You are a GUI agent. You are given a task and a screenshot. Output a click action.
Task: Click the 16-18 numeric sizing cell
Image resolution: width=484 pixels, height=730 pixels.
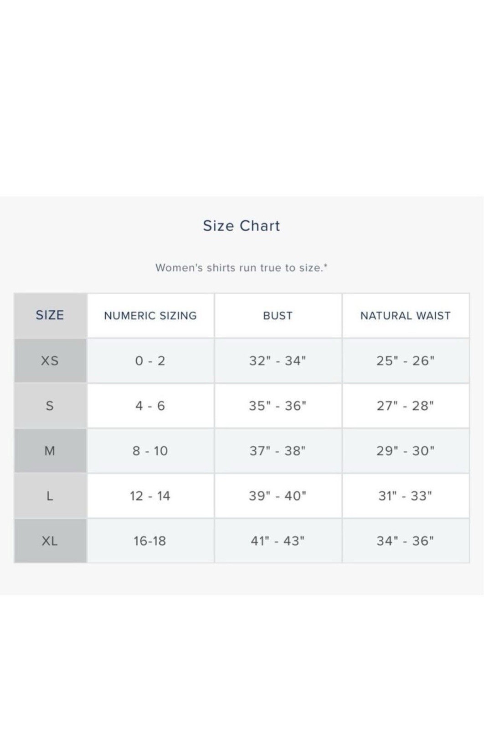[x=150, y=541]
